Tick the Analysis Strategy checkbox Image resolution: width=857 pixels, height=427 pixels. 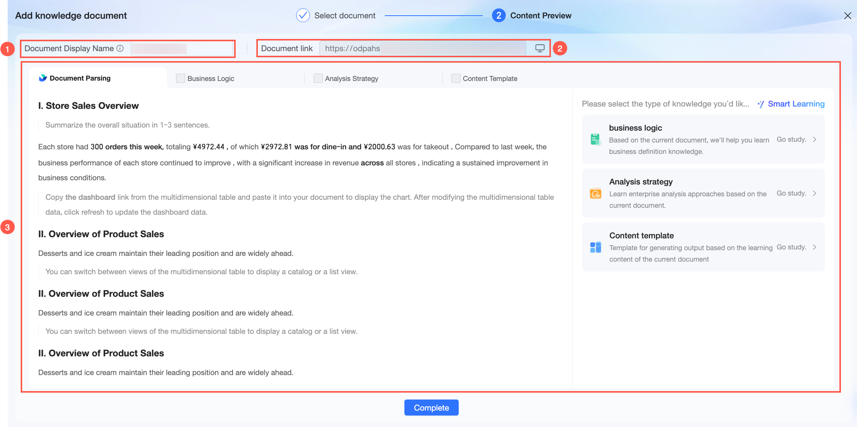click(x=318, y=78)
